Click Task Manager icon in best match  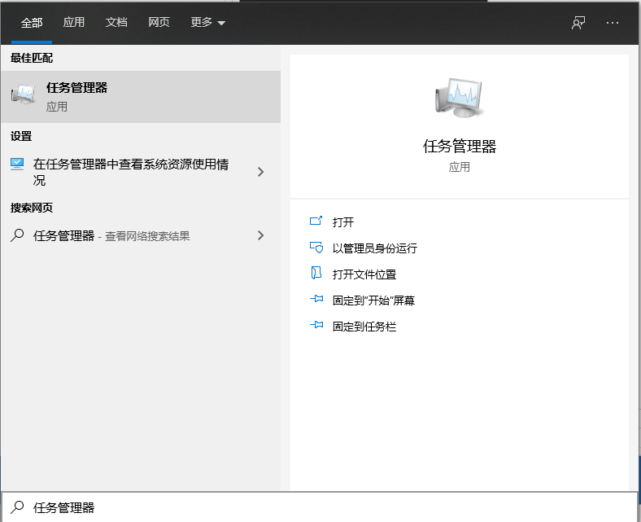23,94
